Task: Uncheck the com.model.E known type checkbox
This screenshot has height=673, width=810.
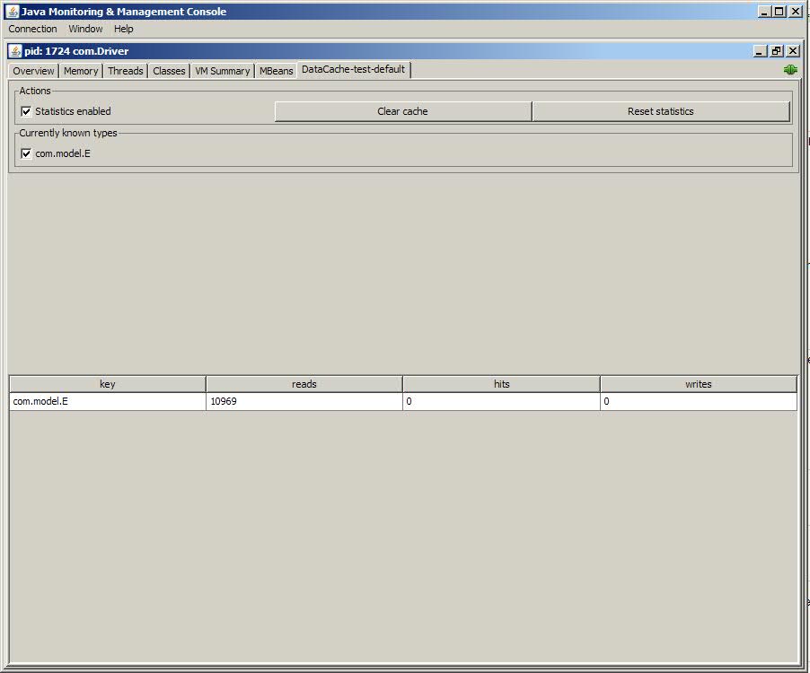Action: pos(26,153)
